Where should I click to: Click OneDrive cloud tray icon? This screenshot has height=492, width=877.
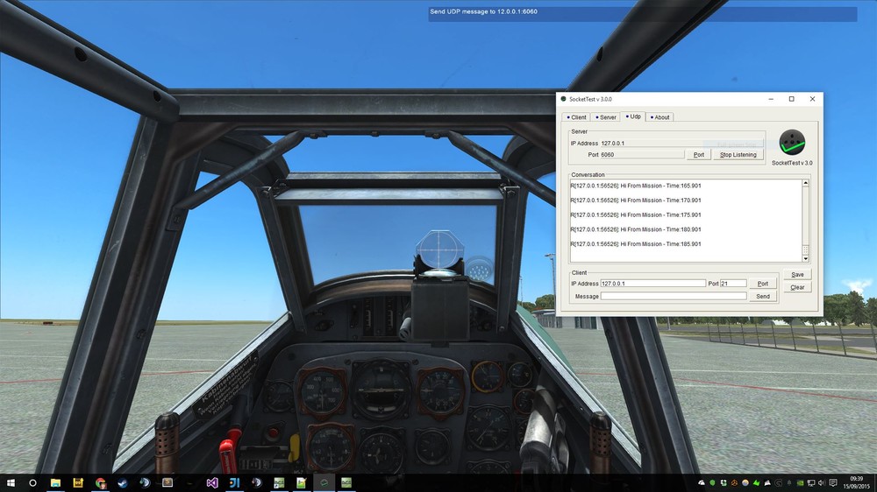(702, 483)
